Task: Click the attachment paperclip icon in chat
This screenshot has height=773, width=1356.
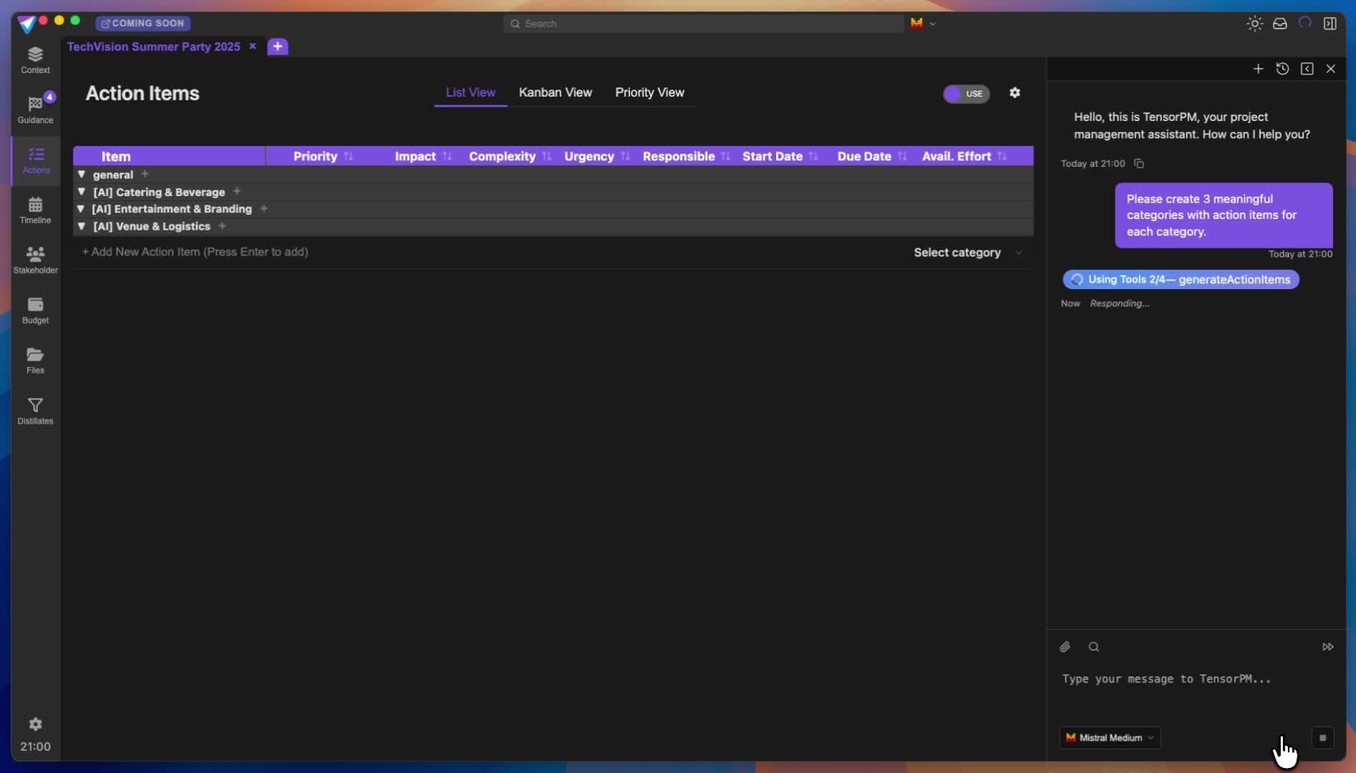Action: tap(1065, 647)
